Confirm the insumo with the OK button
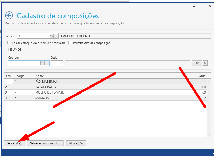Image resolution: width=219 pixels, height=159 pixels. tap(196, 63)
